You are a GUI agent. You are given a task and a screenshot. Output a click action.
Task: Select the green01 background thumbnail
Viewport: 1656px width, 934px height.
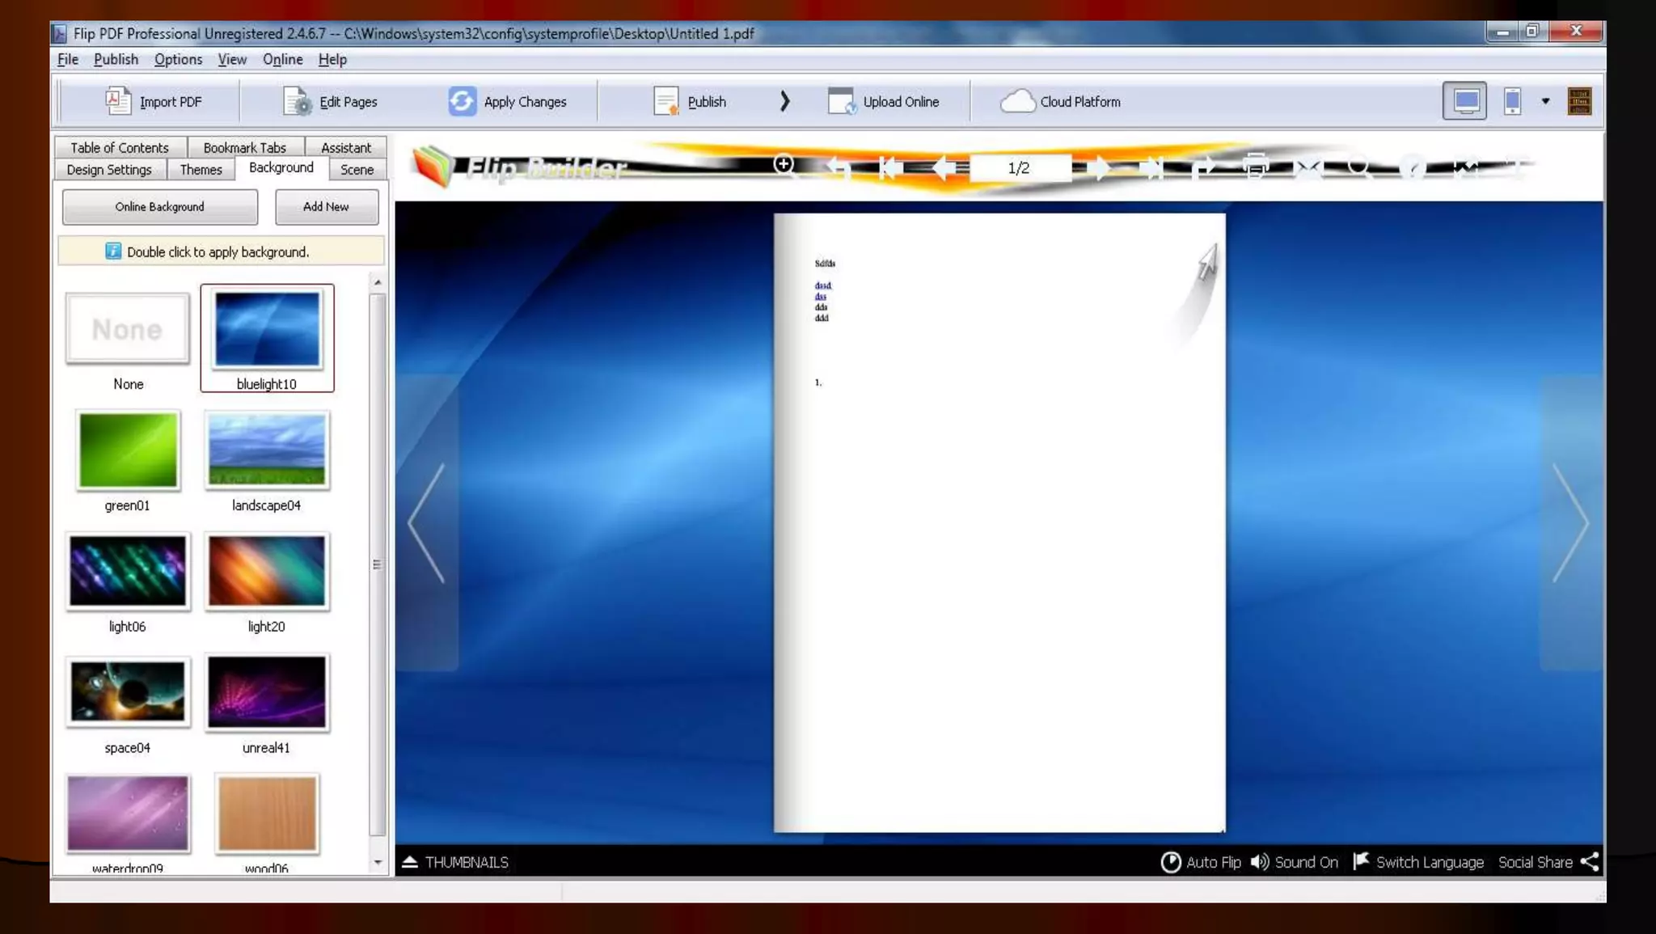(x=128, y=450)
